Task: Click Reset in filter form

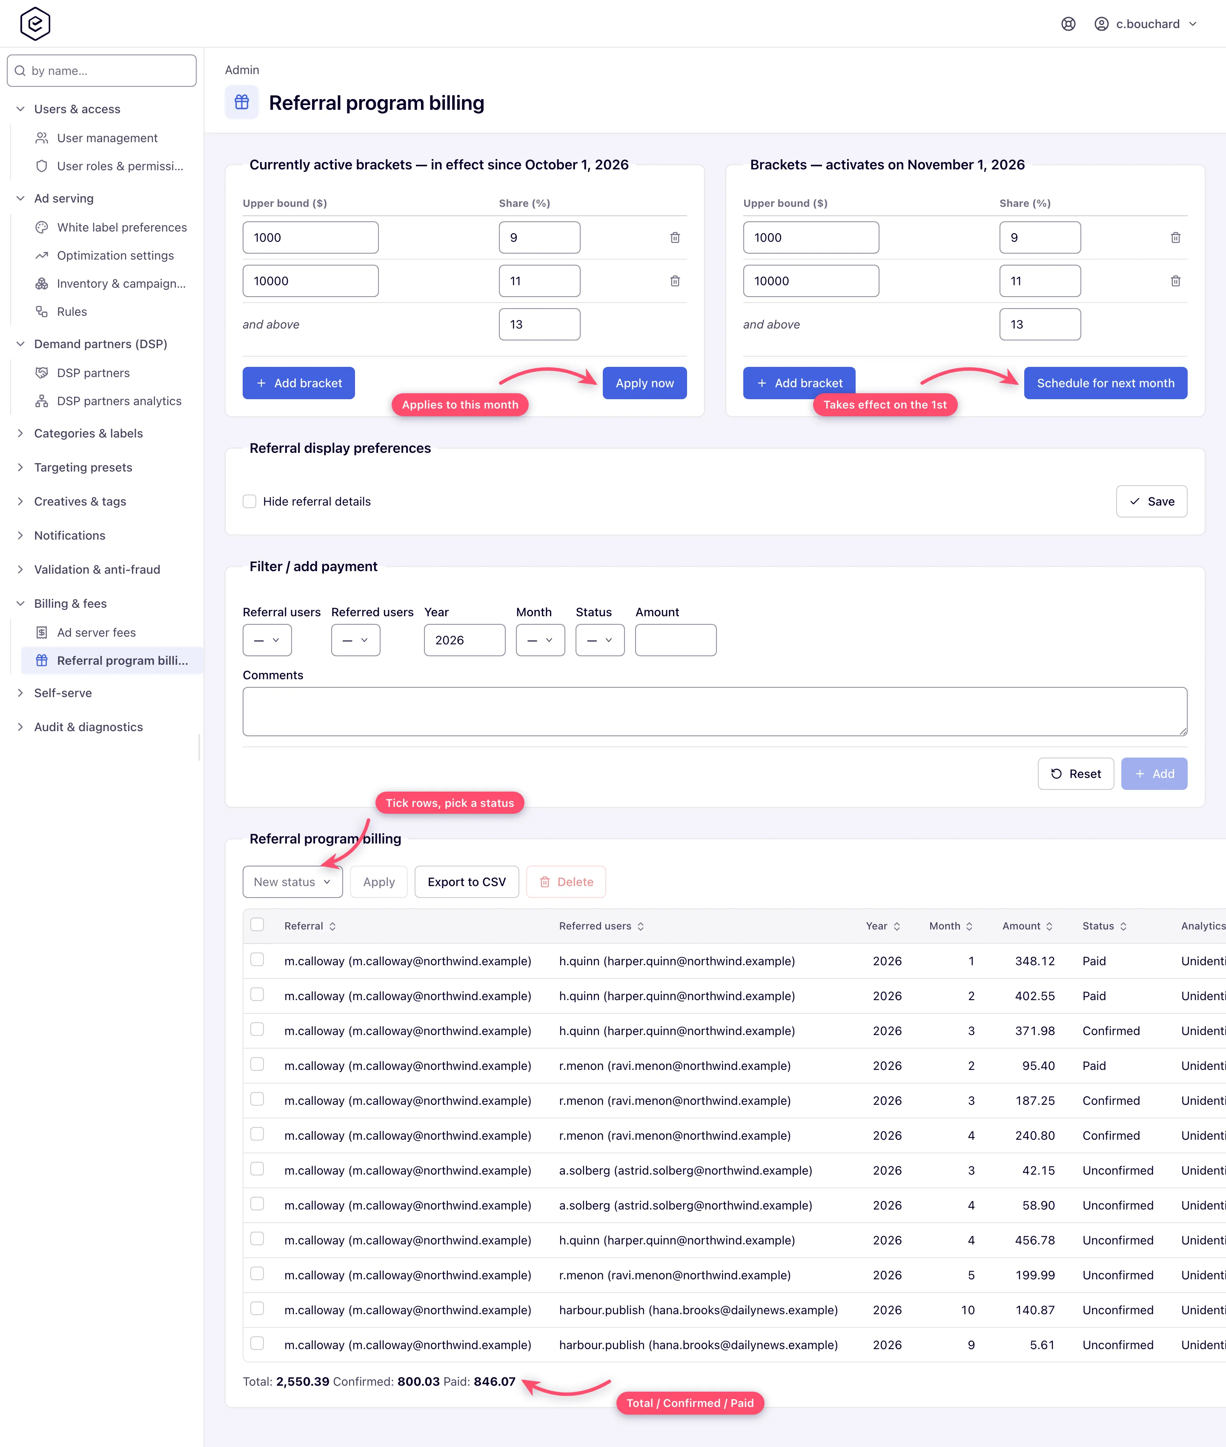Action: (x=1075, y=773)
